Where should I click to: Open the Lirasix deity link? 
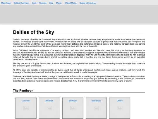[120, 101]
